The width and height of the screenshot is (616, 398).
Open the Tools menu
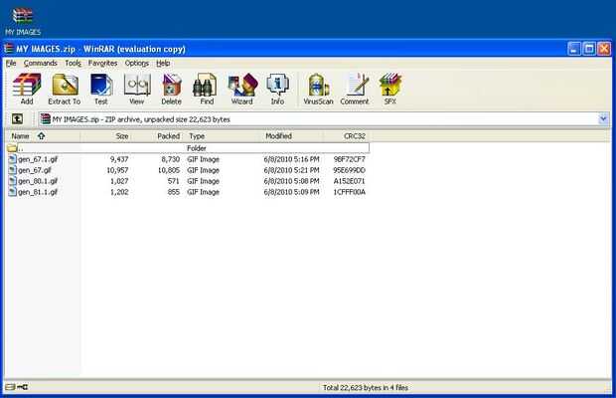click(x=73, y=63)
